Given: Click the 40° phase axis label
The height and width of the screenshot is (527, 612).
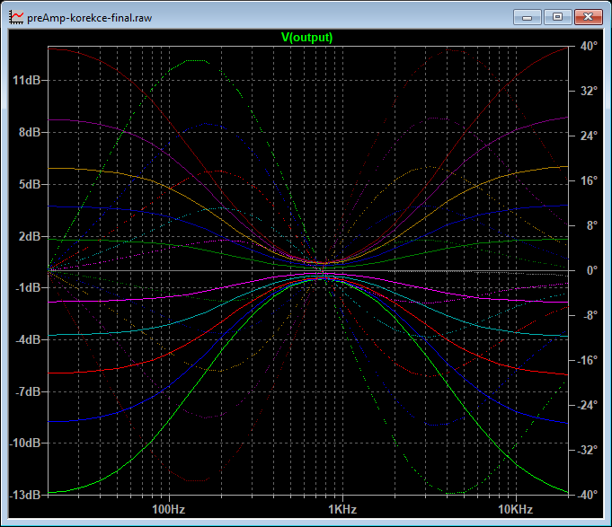Looking at the screenshot, I should [589, 46].
